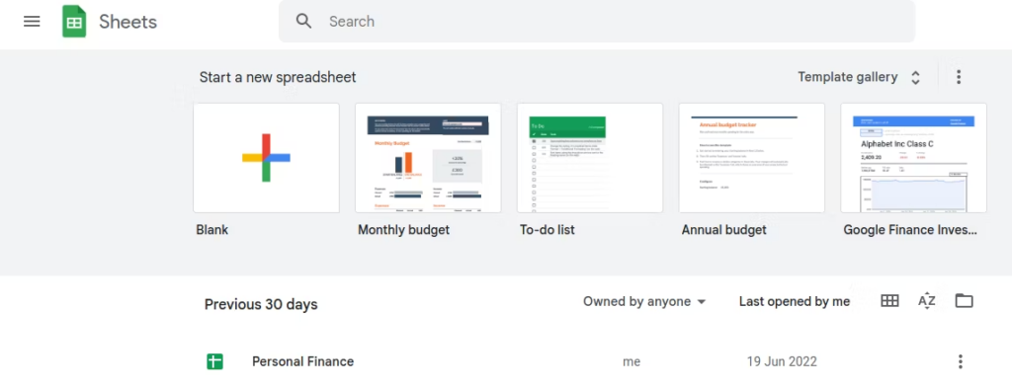Click the Google Finance Inves... label
The height and width of the screenshot is (389, 1012).
910,230
